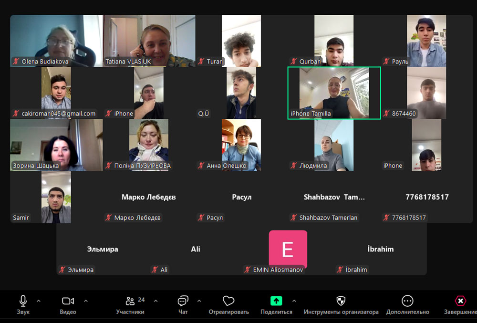Select Shahbazov Tamerlan participant tile
This screenshot has height=323, width=477.
334,197
